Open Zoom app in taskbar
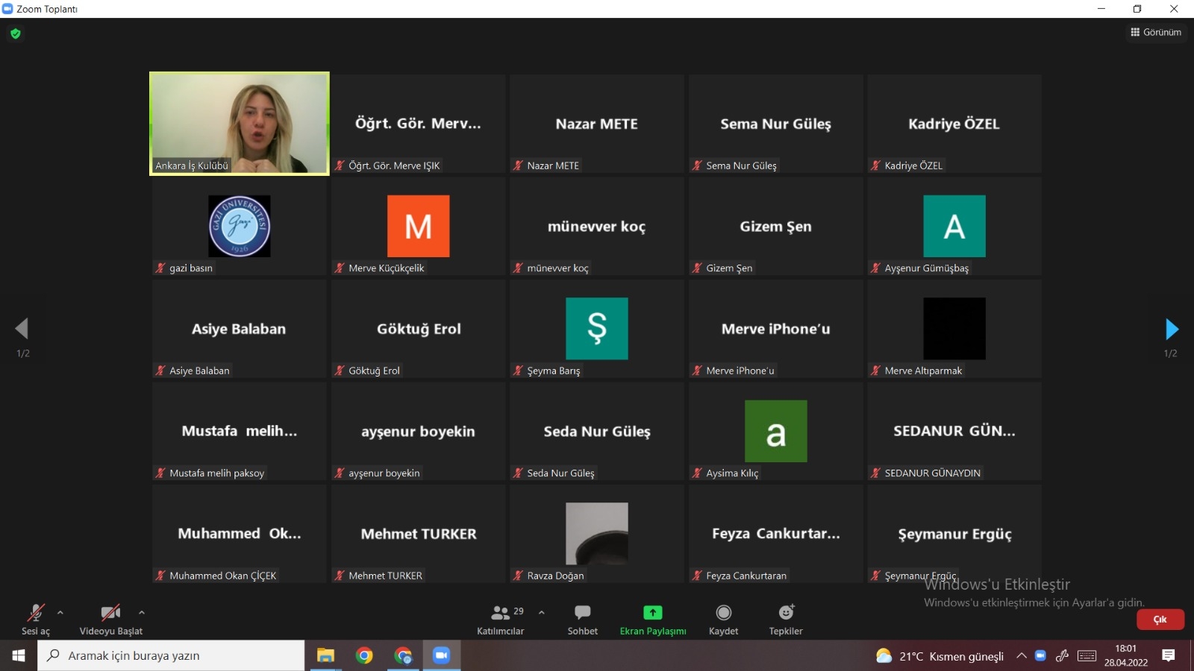1194x671 pixels. [442, 655]
